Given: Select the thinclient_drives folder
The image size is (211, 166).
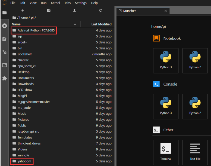Looking at the screenshot, I should tap(62, 143).
